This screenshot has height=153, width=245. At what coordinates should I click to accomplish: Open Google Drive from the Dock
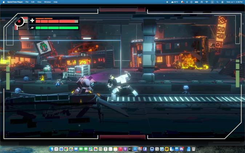(x=71, y=149)
